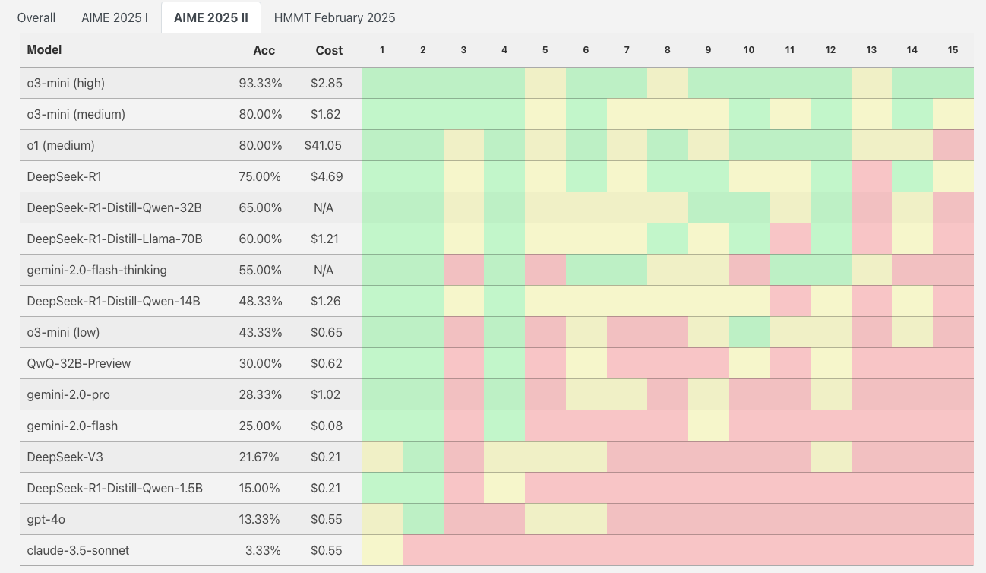Select the HMMT February 2025 tab
Viewport: 986px width, 573px height.
click(x=334, y=17)
